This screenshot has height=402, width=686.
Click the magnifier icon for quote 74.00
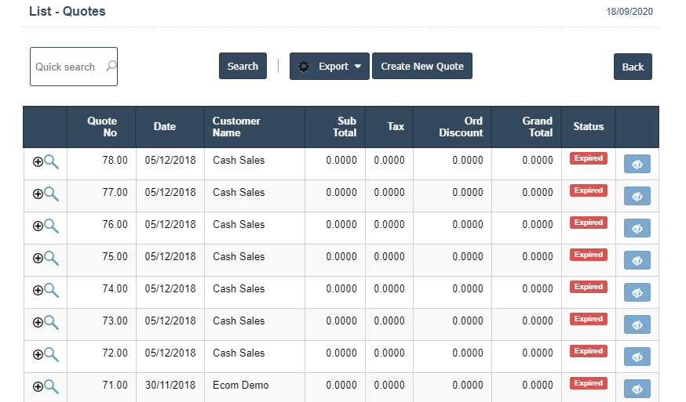(52, 290)
